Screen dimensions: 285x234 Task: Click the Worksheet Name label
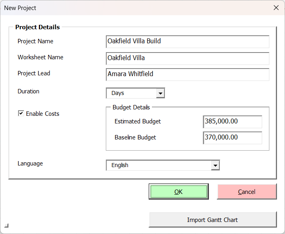coord(40,57)
